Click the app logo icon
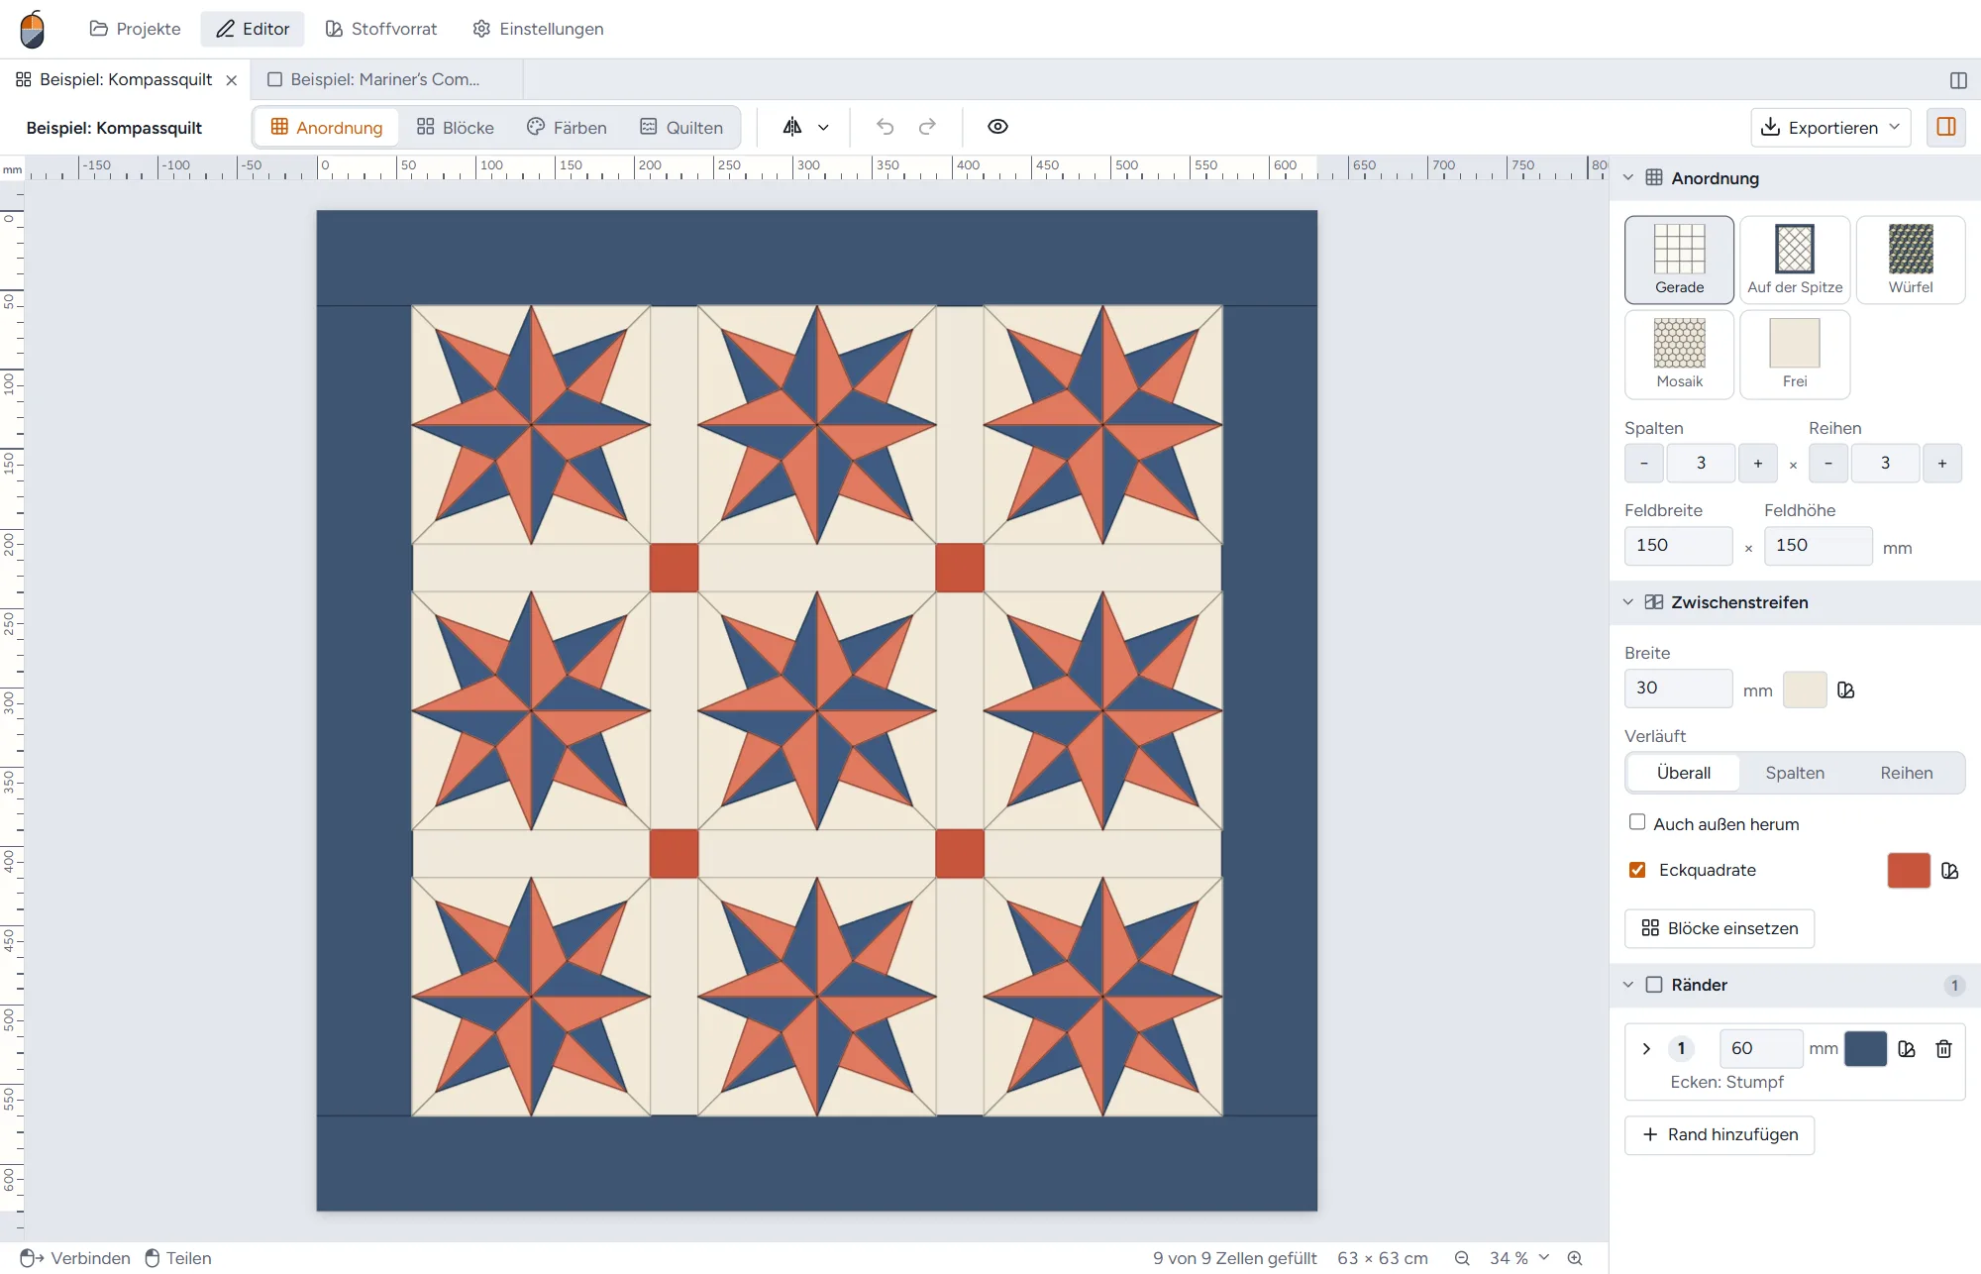Screen dimensions: 1981x1274 pos(33,29)
